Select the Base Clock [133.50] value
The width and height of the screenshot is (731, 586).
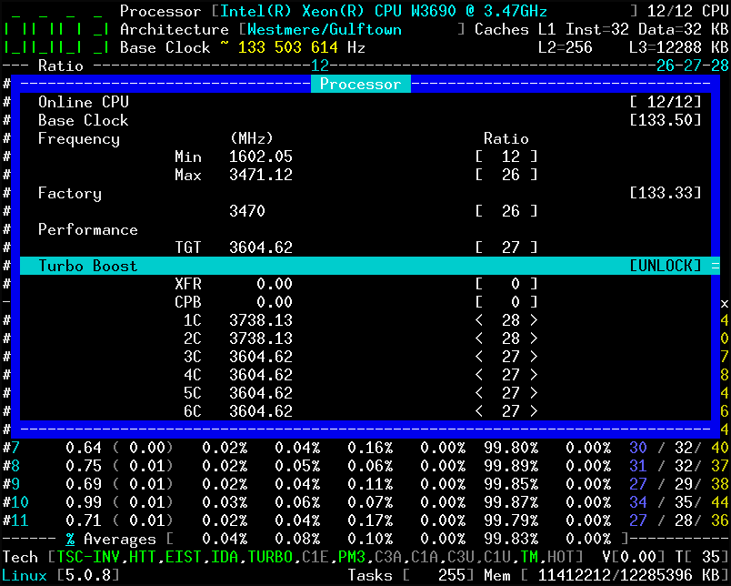666,120
